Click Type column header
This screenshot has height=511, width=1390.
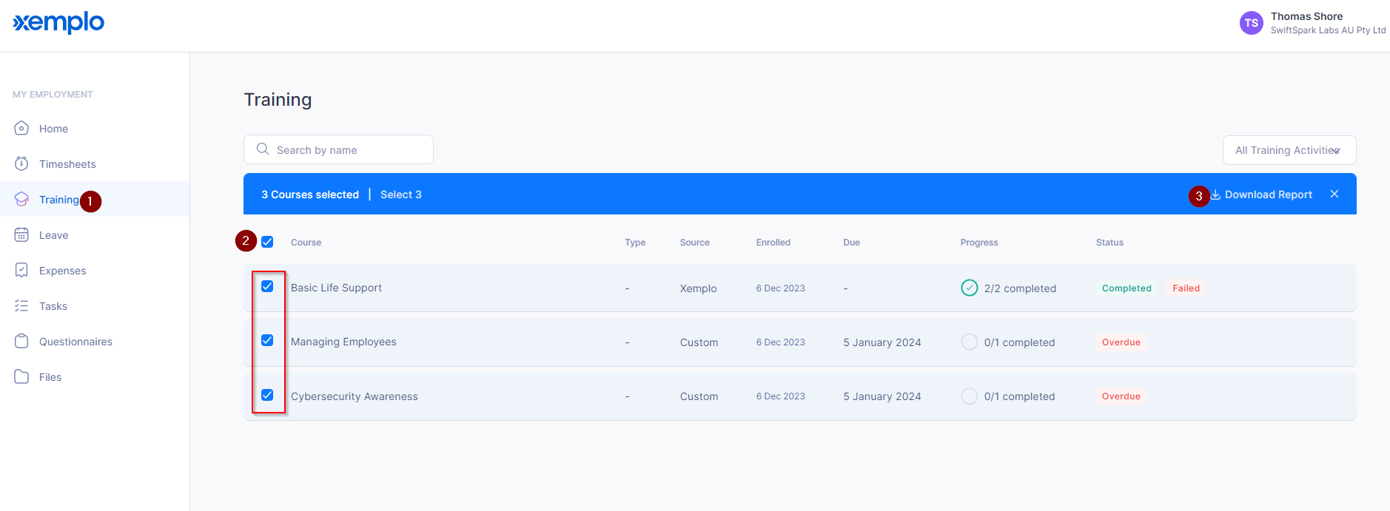pos(635,243)
